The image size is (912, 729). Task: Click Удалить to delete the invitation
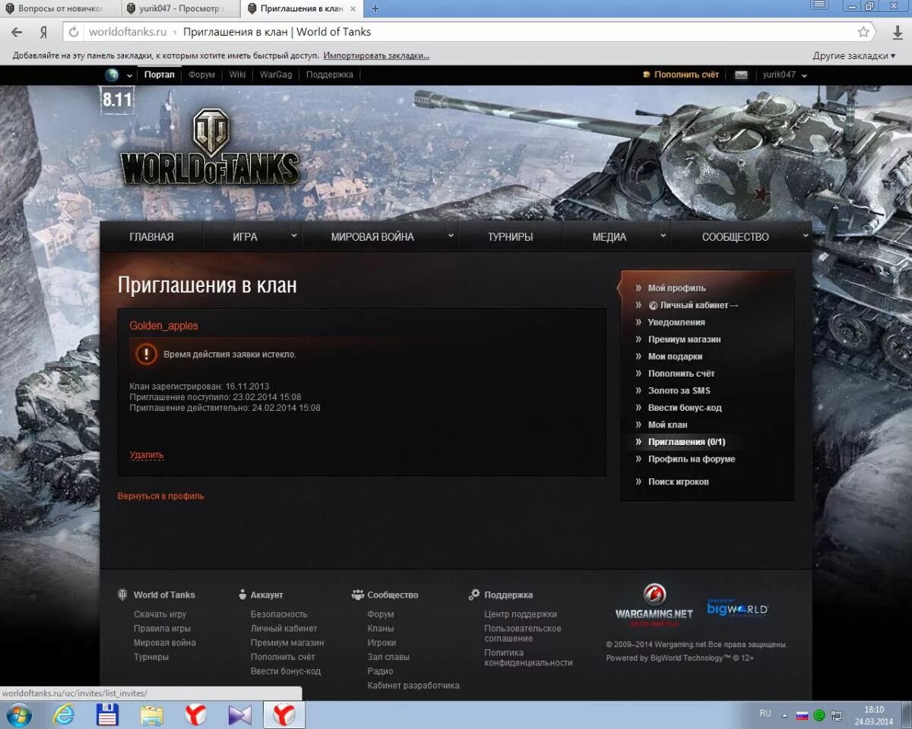[x=146, y=455]
